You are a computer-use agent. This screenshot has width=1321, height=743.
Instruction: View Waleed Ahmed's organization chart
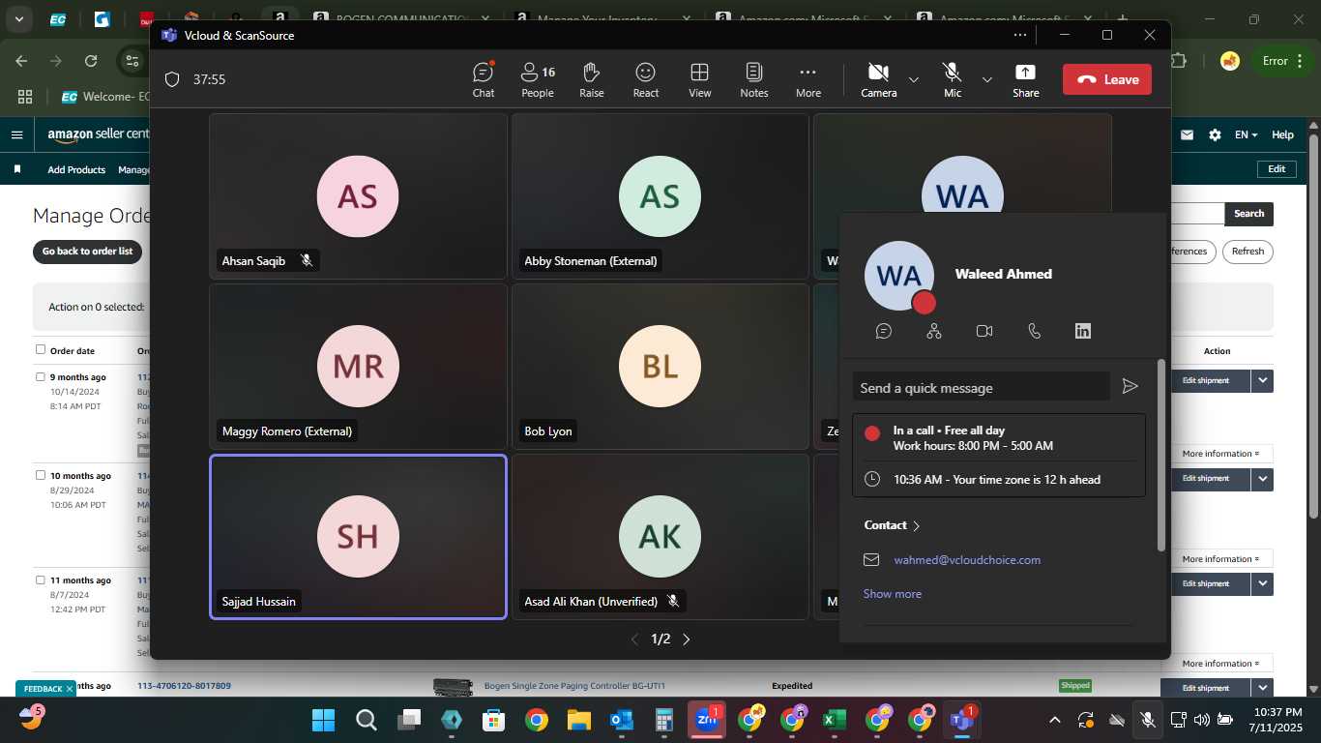tap(934, 331)
